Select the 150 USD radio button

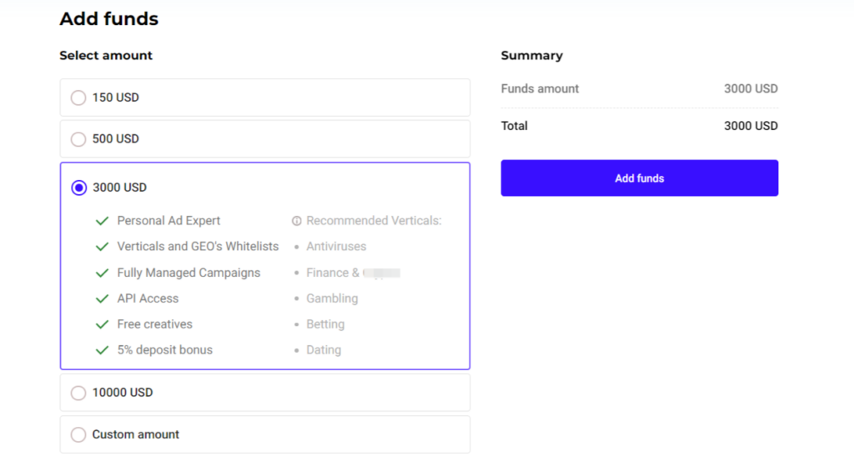click(78, 98)
